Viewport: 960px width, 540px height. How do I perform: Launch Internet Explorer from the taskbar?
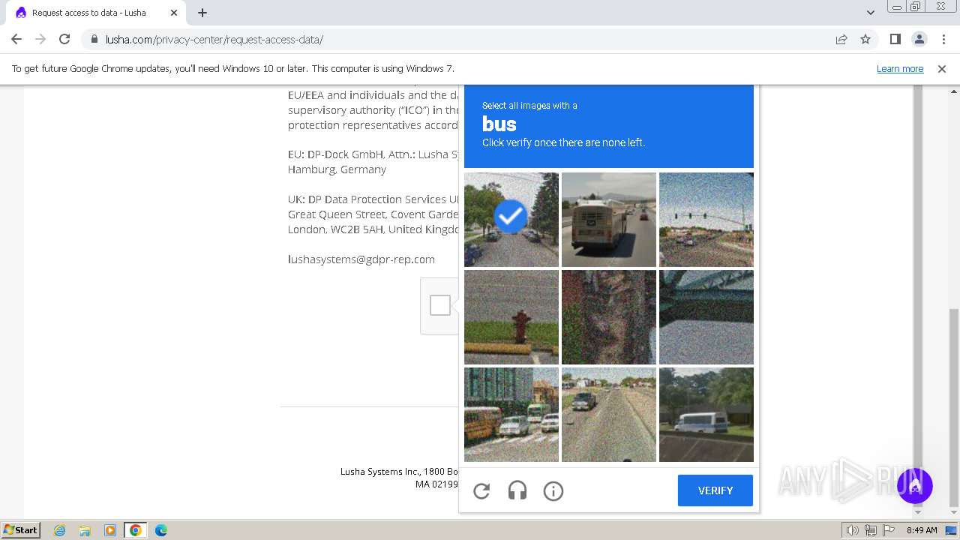59,530
